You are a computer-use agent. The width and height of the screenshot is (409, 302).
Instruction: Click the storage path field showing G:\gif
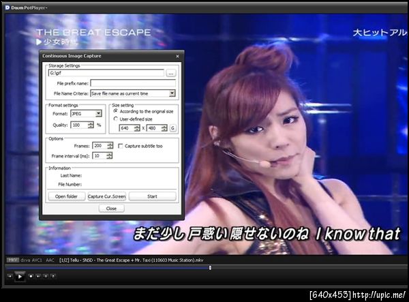[106, 73]
